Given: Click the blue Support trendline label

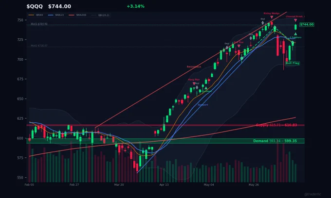Looking at the screenshot, I should [x=202, y=105].
